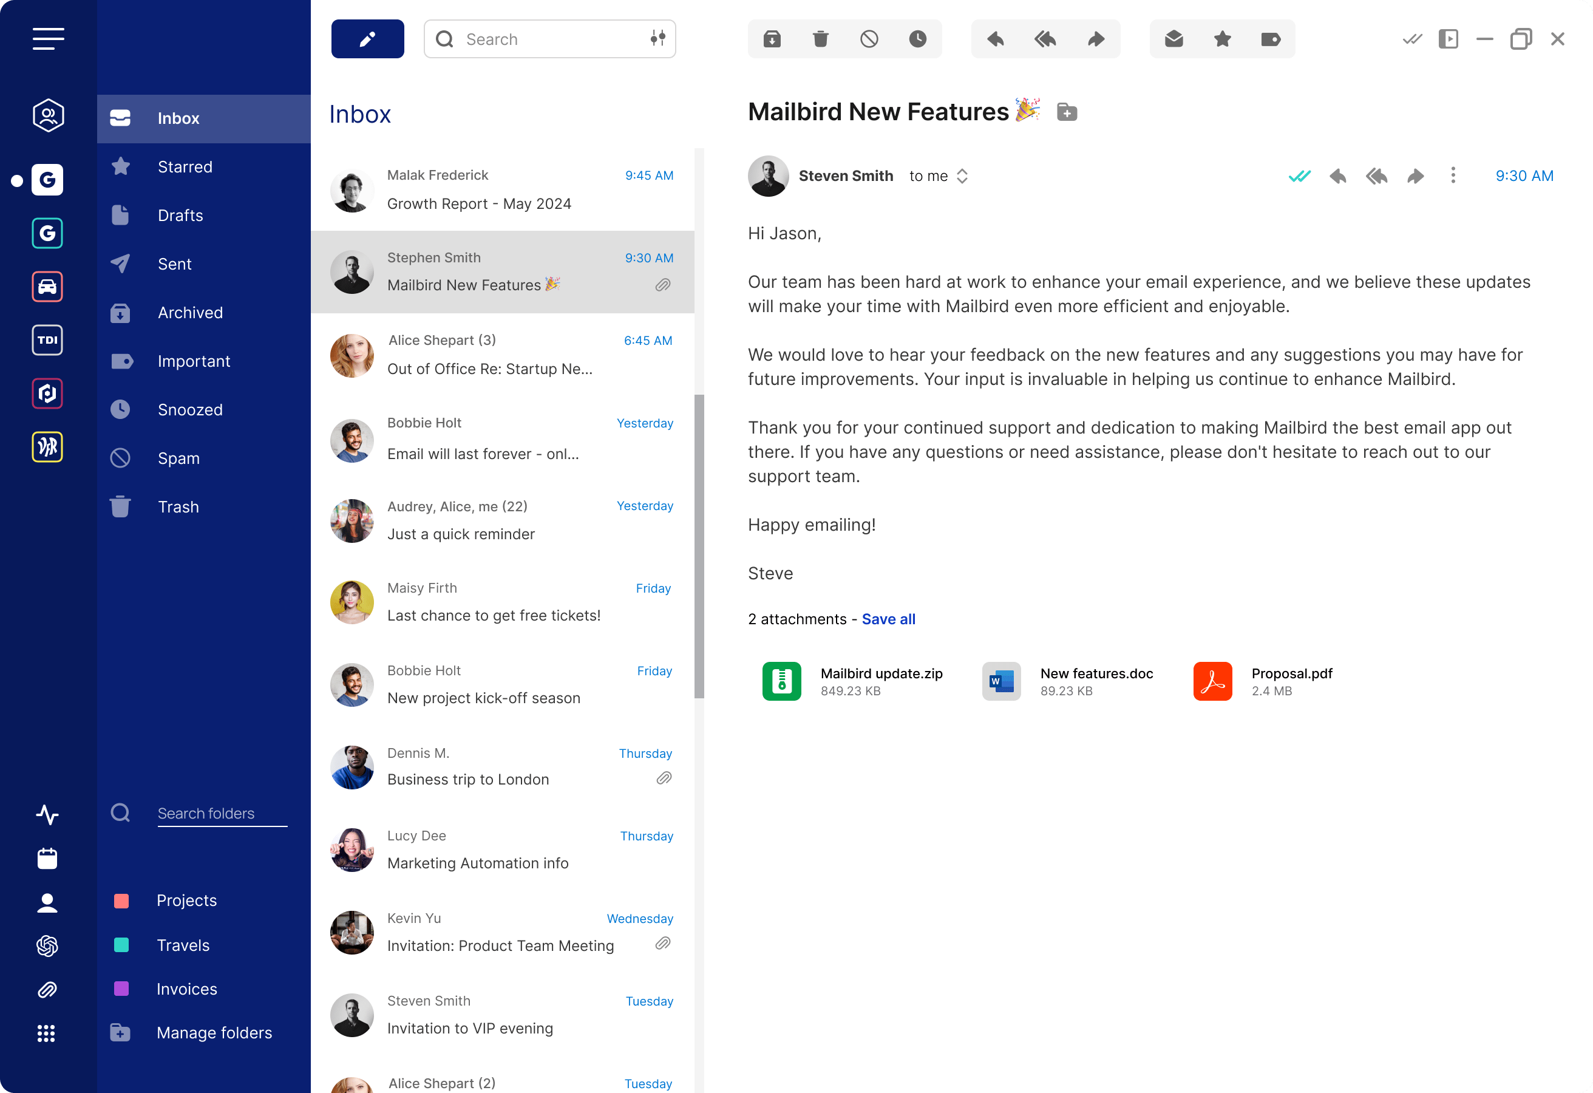This screenshot has height=1093, width=1593.
Task: Open the activity pulse icon
Action: tap(47, 815)
